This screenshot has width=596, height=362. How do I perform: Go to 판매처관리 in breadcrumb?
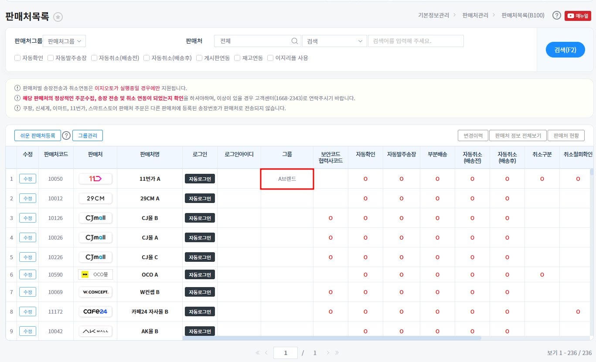[475, 15]
